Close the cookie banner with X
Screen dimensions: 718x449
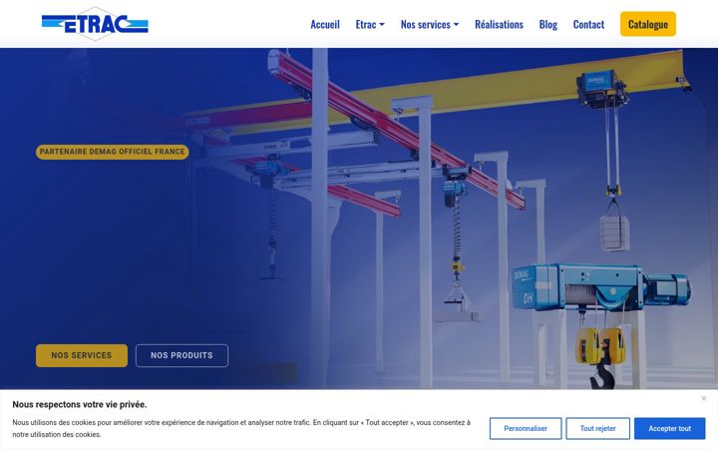[x=704, y=398]
